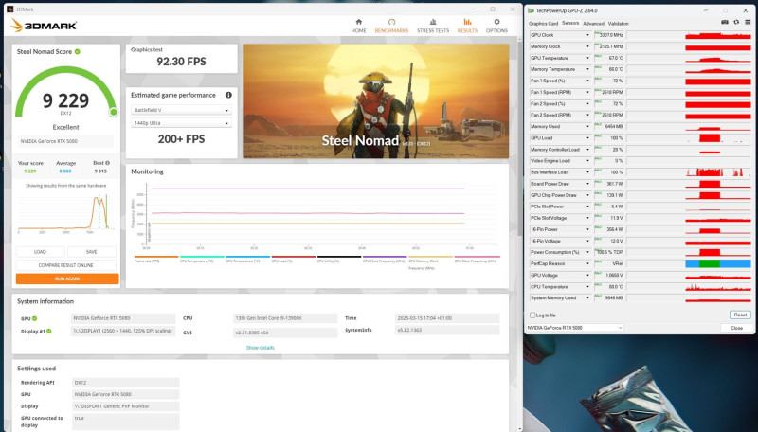
Task: Click the GPU-Z title bar app icon
Action: (531, 10)
